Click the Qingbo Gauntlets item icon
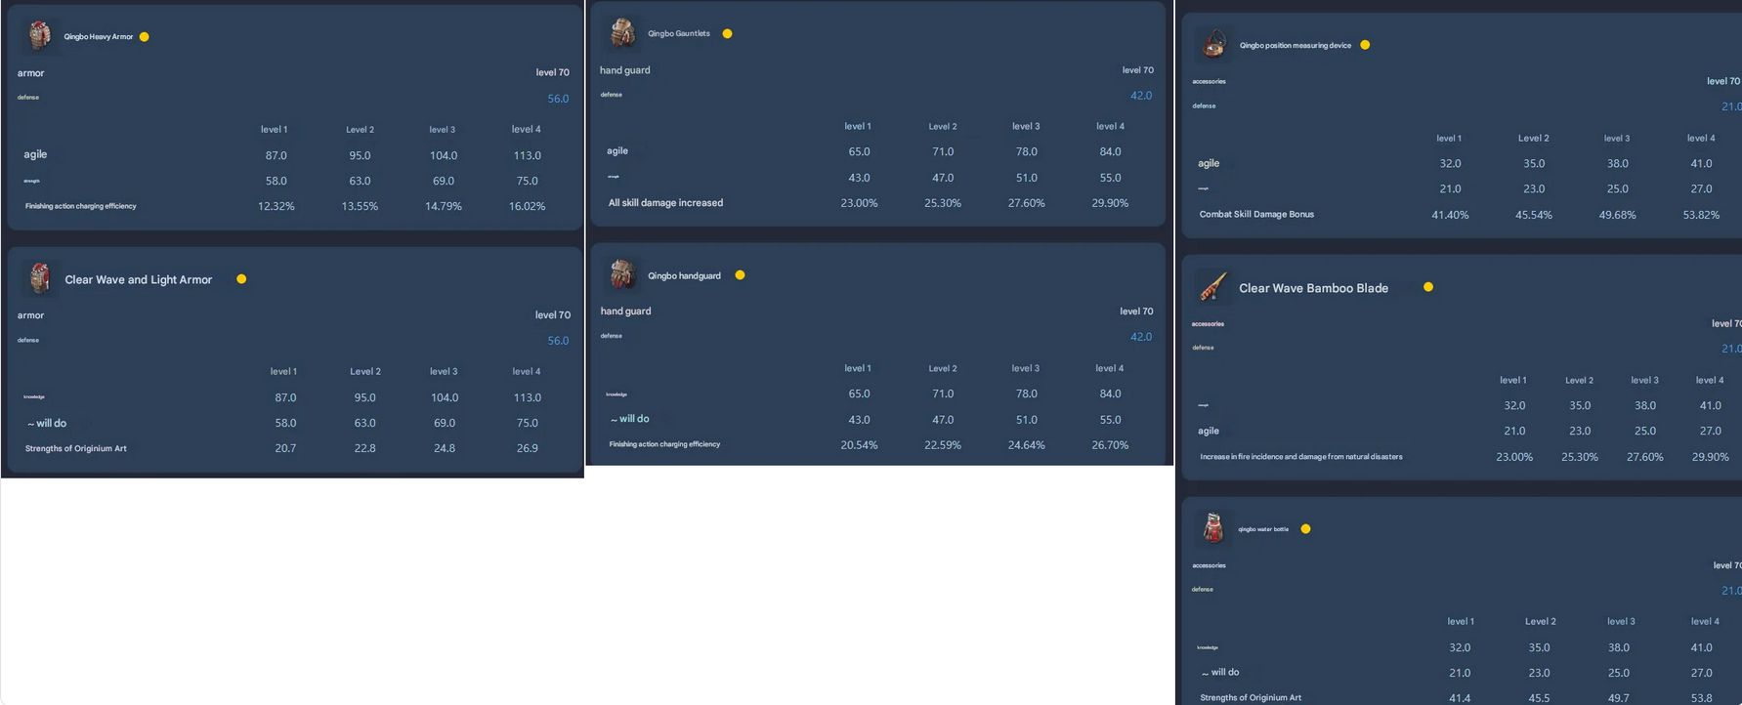The height and width of the screenshot is (705, 1742). pos(622,32)
